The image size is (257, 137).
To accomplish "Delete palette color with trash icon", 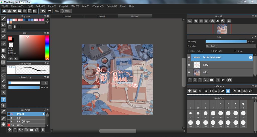I will pos(15,27).
